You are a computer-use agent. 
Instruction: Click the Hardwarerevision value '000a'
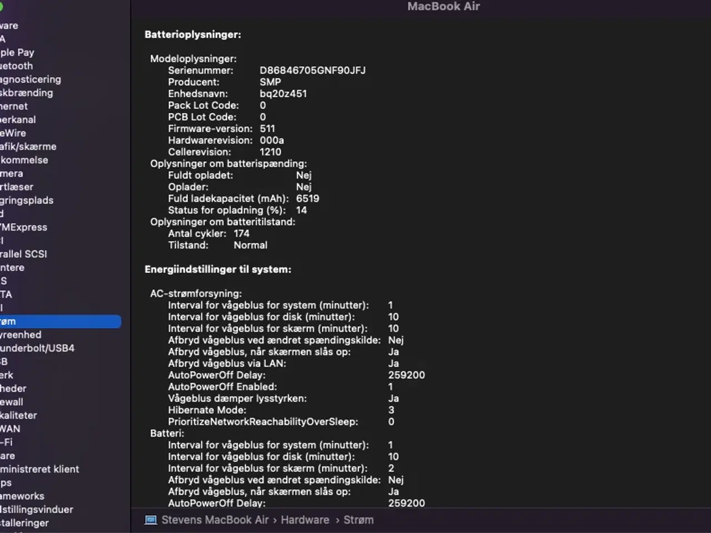(272, 140)
